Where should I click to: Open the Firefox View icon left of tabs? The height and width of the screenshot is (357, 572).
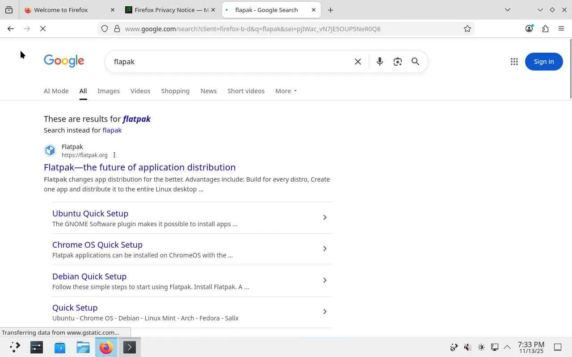[9, 10]
